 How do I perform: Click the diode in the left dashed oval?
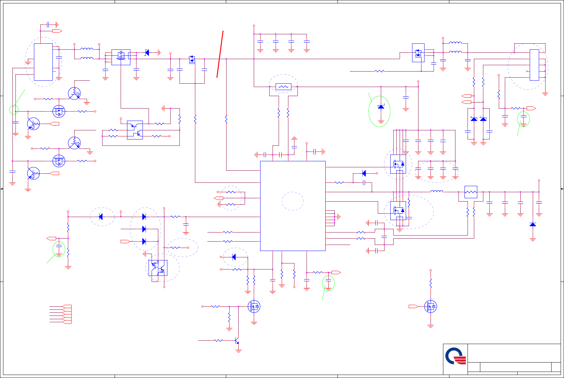tap(101, 217)
